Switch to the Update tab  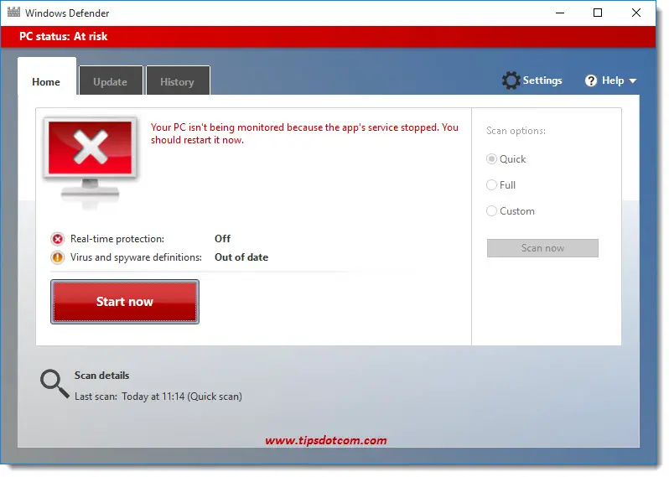pos(111,81)
